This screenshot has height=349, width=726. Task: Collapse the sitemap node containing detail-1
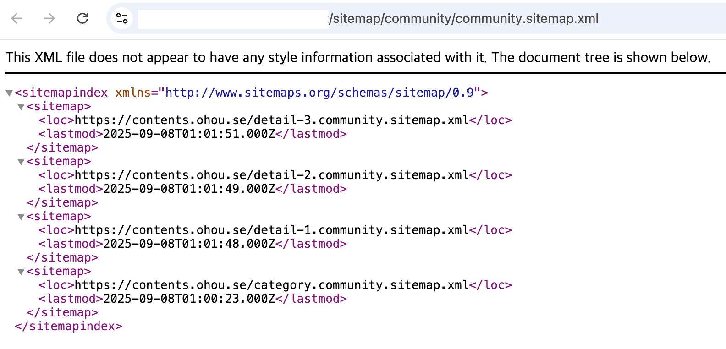[x=21, y=217]
